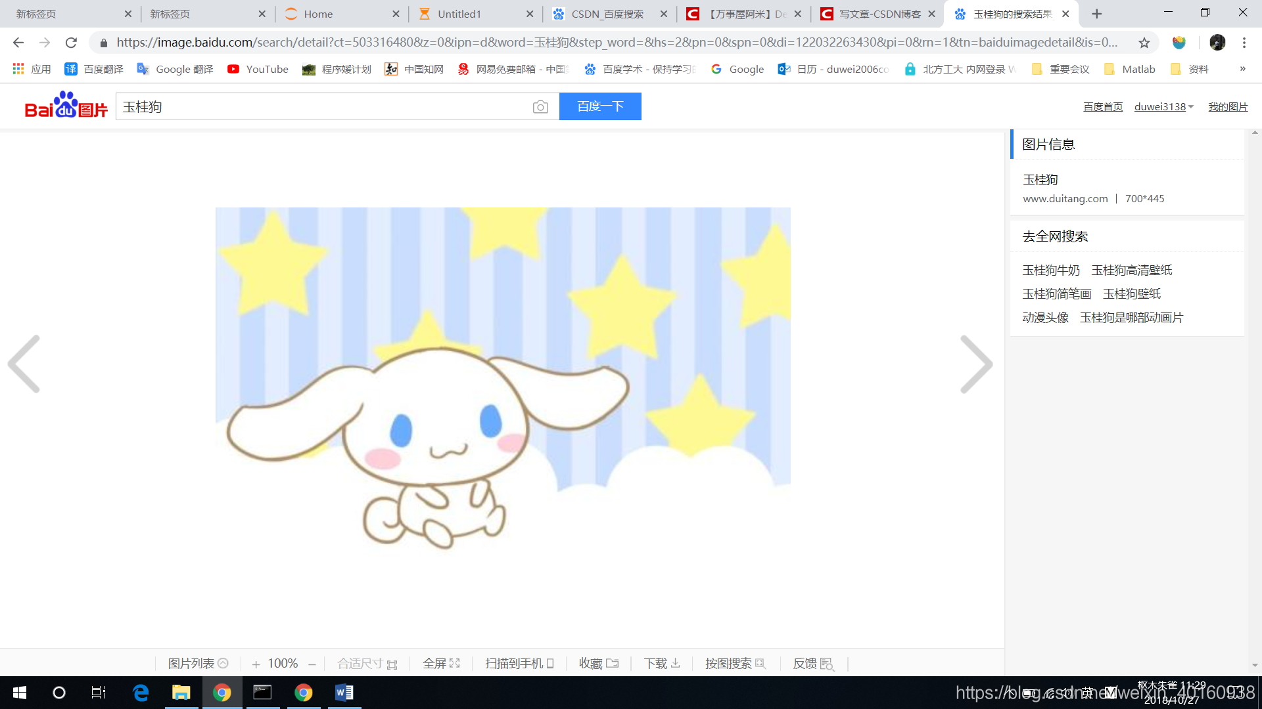This screenshot has height=709, width=1262.
Task: Click 全屏 fullscreen option
Action: pos(441,664)
